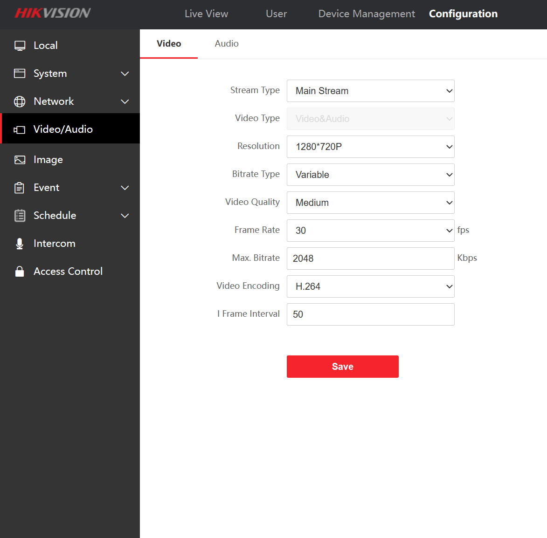Image resolution: width=547 pixels, height=538 pixels.
Task: Switch to the Audio tab
Action: [227, 44]
